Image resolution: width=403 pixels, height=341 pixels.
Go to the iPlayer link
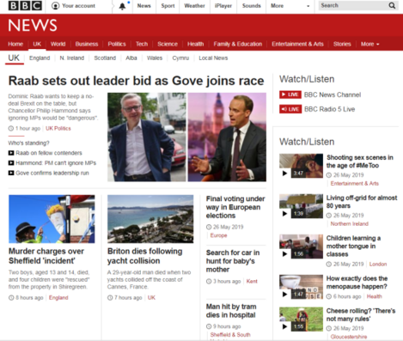pos(223,6)
